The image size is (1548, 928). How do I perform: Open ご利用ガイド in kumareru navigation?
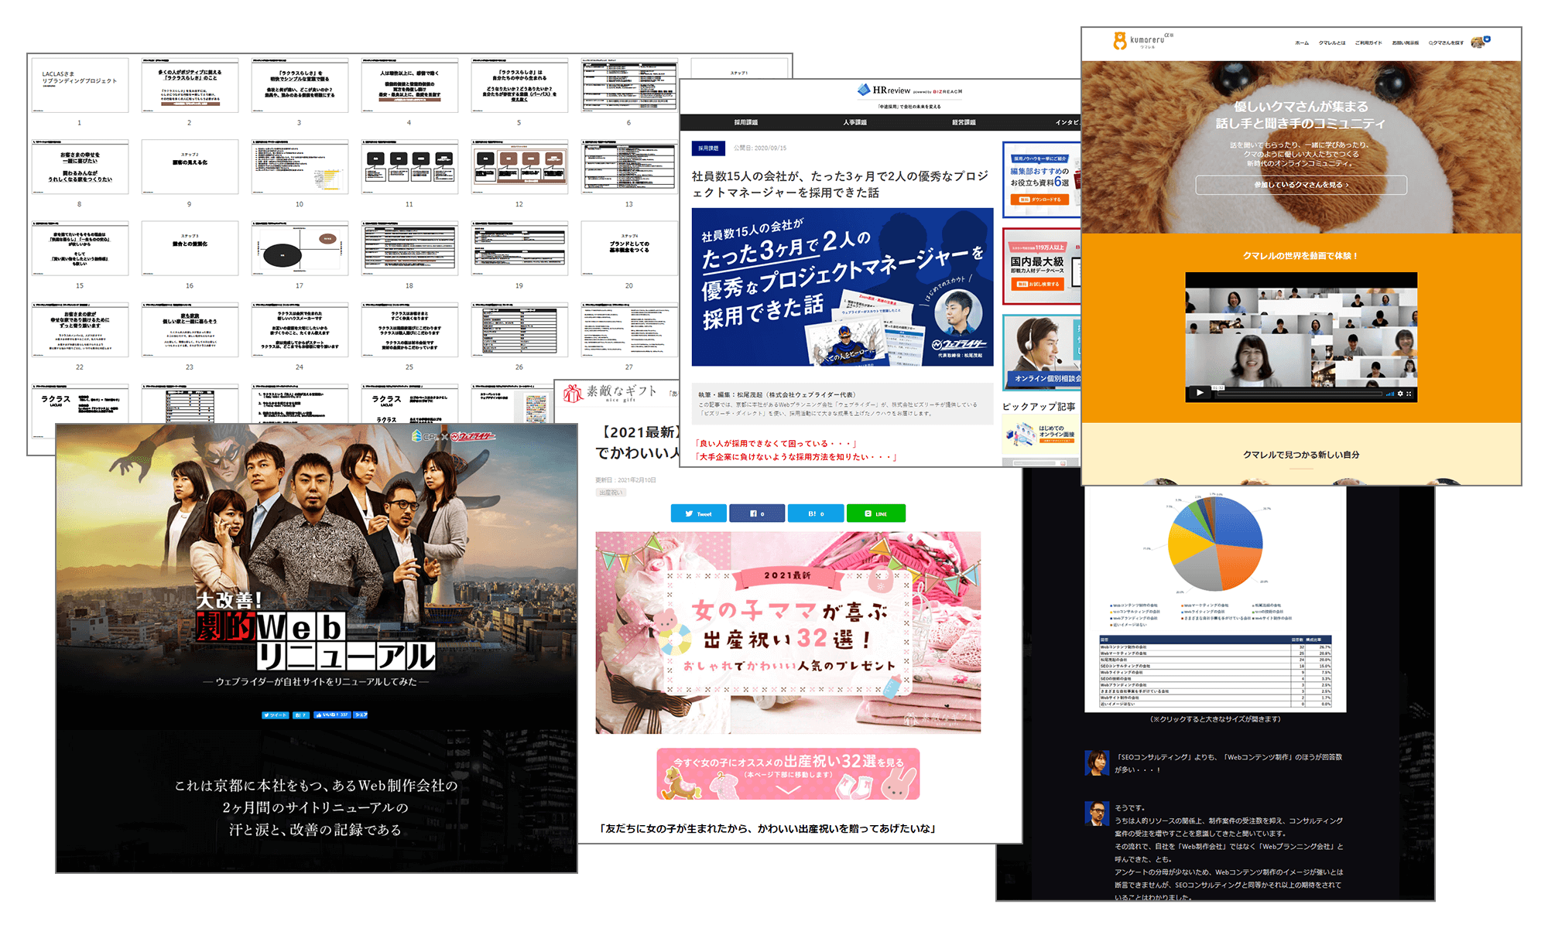click(x=1368, y=43)
